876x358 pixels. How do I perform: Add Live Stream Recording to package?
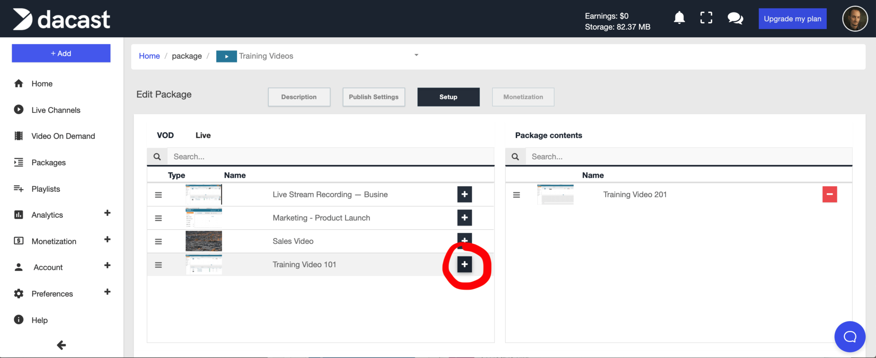point(465,195)
